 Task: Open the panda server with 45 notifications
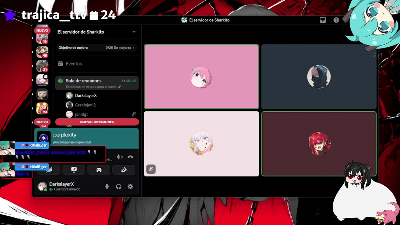point(42,52)
